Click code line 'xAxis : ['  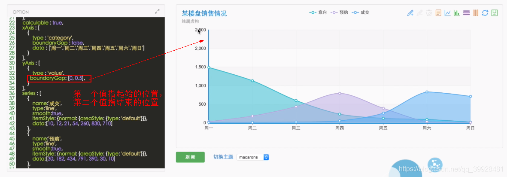[31, 28]
